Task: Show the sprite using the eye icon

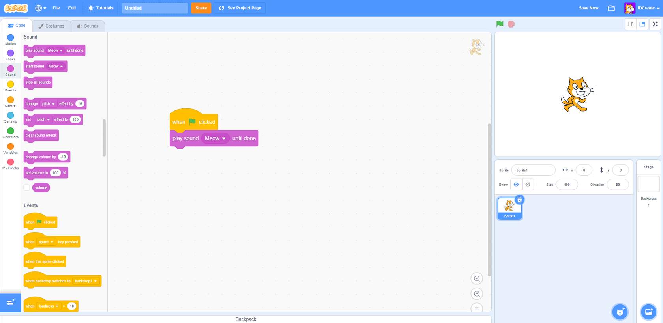Action: (516, 185)
